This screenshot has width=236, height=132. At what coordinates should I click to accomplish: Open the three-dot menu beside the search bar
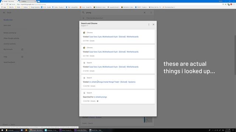pyautogui.click(x=151, y=13)
